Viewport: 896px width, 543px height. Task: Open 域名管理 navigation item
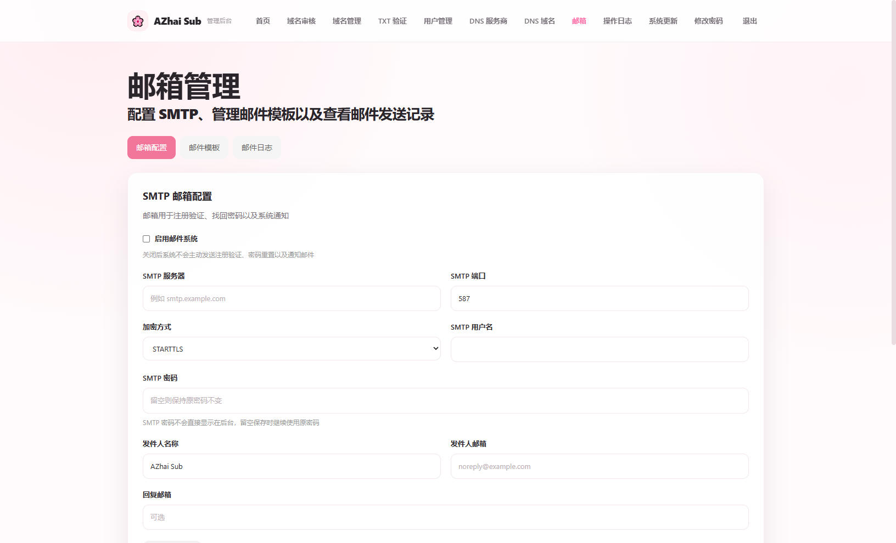click(347, 21)
